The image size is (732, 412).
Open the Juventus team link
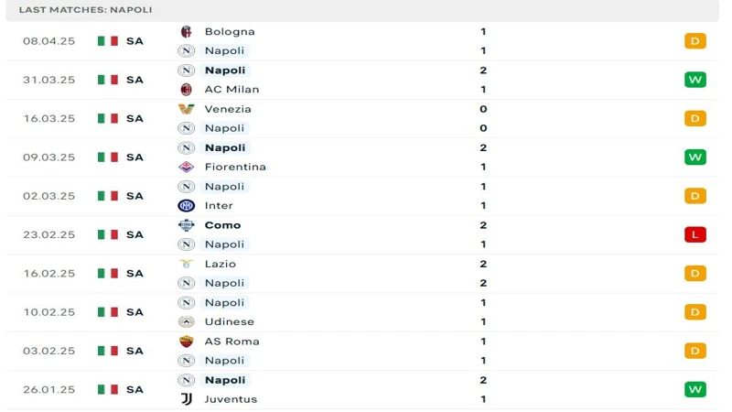(231, 399)
